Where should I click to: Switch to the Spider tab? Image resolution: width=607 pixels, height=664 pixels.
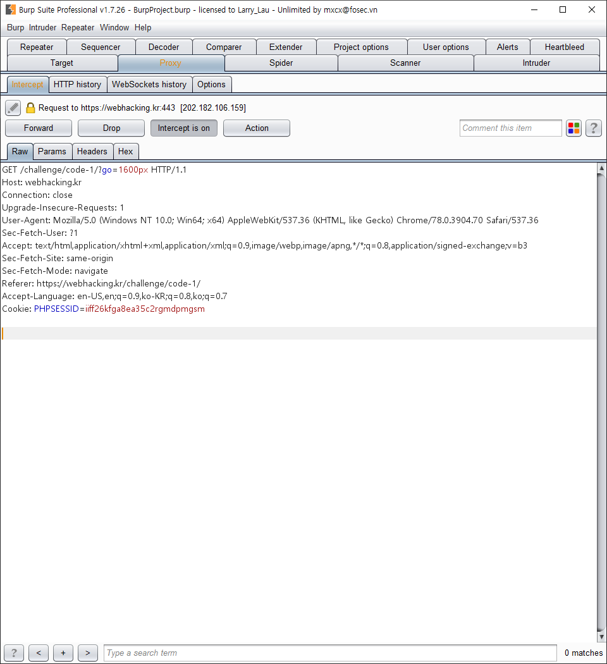coord(281,63)
